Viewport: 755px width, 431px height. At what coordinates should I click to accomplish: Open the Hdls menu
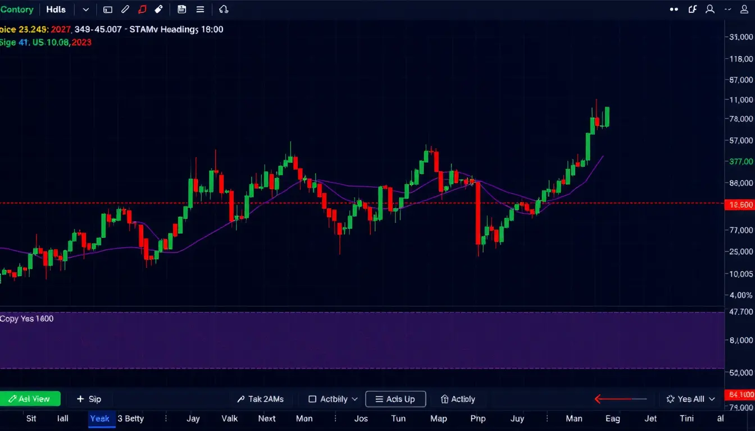click(x=56, y=9)
